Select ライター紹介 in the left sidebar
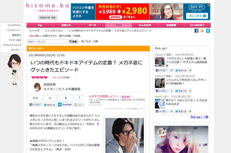 [x=15, y=40]
